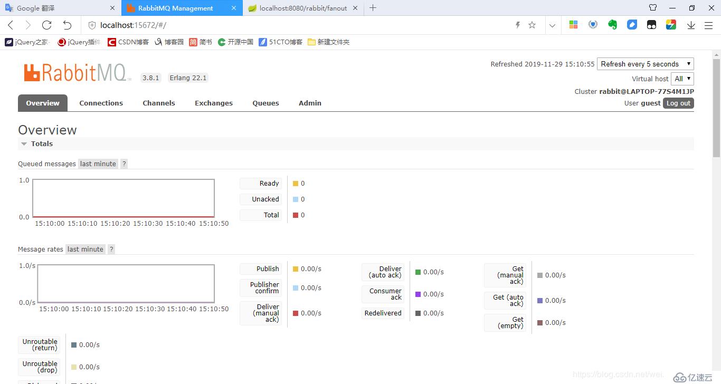
Task: Click the RabbitMQ logo
Action: (77, 73)
